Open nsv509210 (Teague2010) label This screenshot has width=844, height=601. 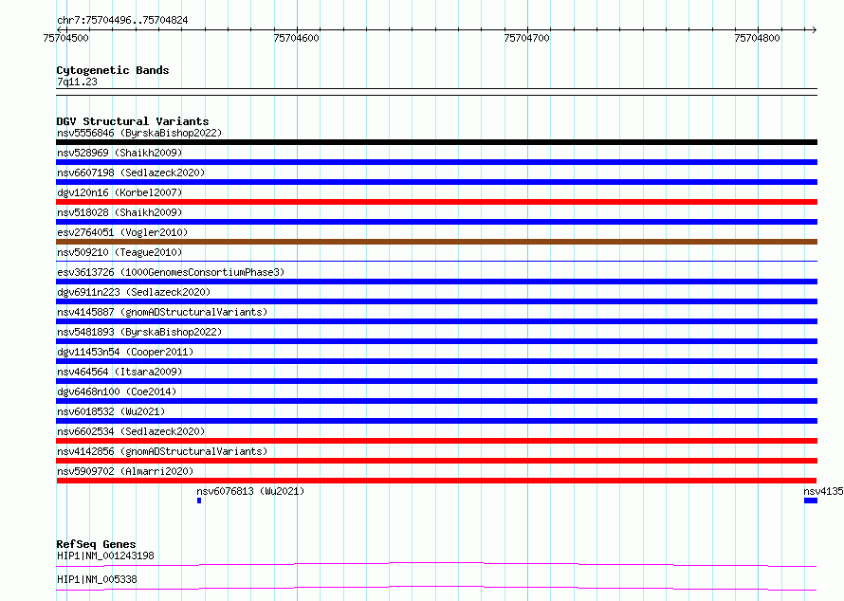119,252
